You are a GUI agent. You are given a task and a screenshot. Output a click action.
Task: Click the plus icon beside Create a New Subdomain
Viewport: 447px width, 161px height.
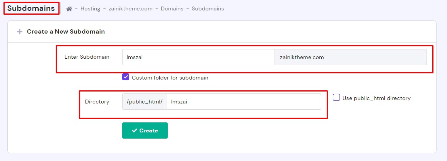[20, 32]
